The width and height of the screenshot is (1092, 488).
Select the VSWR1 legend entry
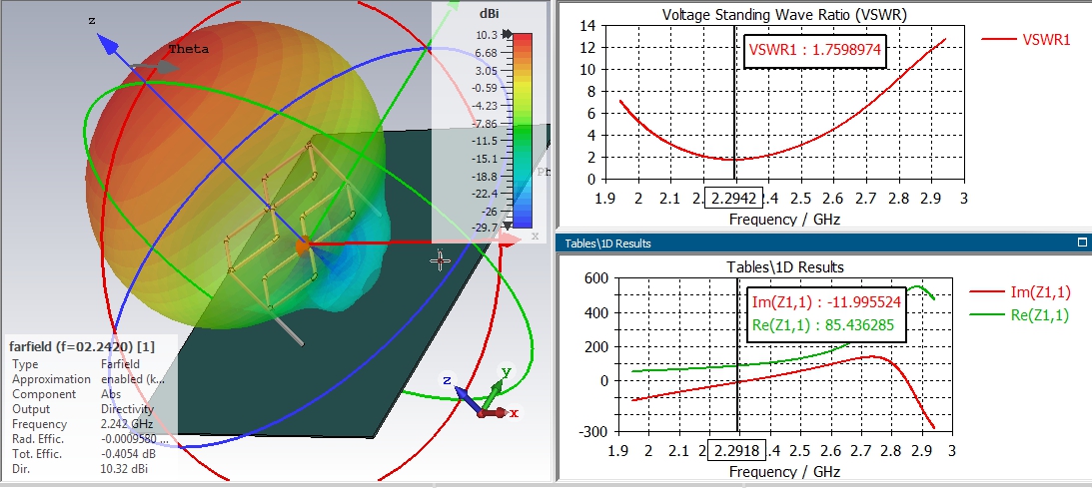point(1026,40)
